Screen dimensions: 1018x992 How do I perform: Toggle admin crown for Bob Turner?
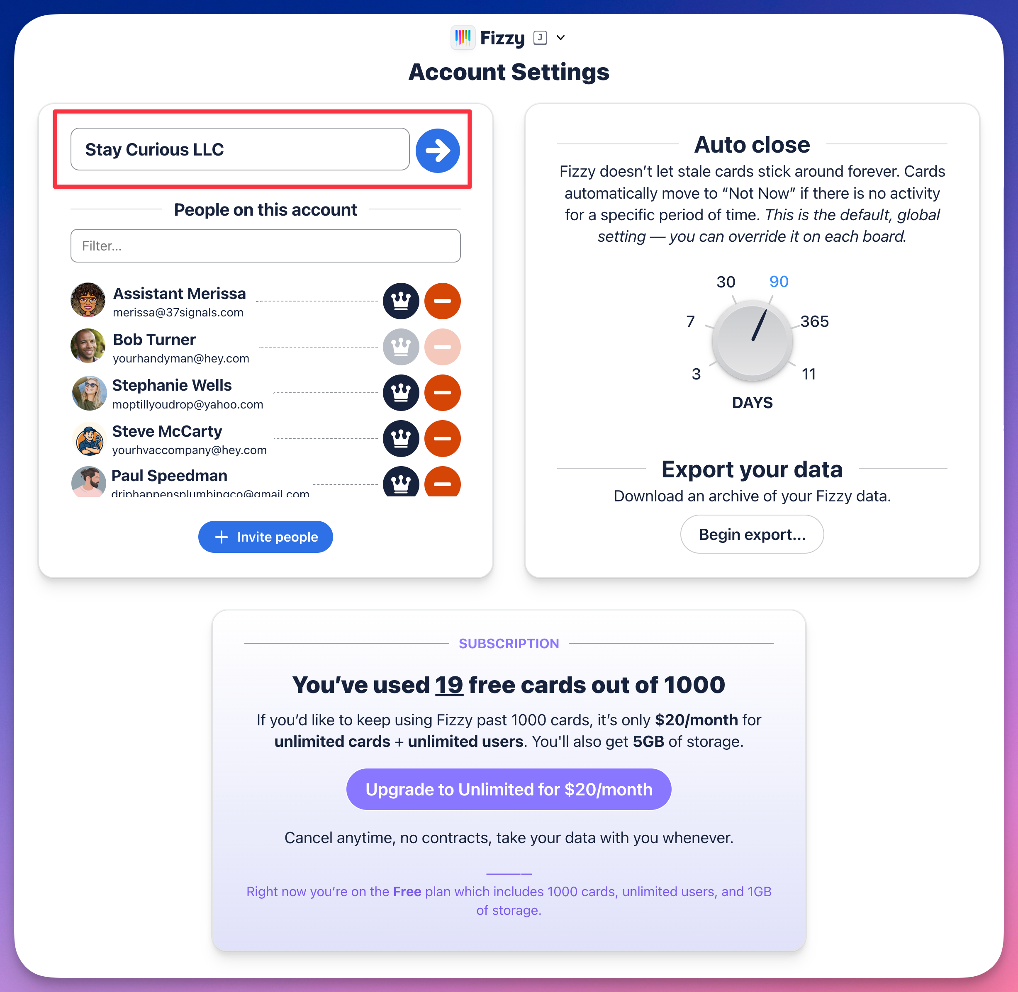click(400, 346)
